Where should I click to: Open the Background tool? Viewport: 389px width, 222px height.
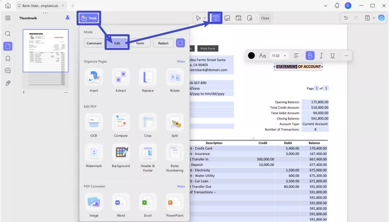(121, 156)
